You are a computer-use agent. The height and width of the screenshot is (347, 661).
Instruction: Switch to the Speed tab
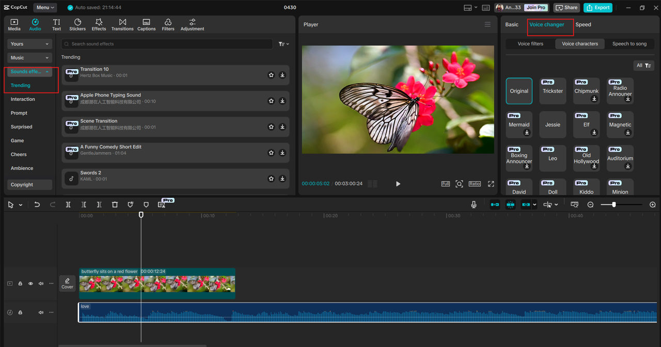tap(583, 25)
